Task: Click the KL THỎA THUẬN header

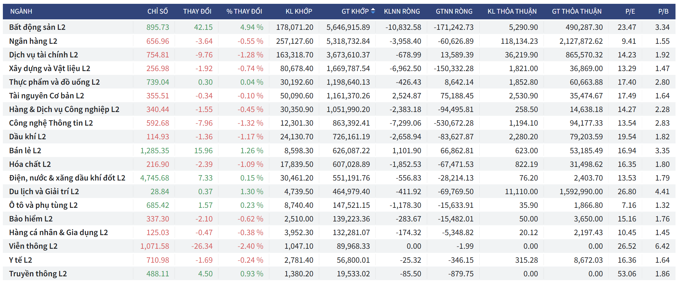Action: [x=512, y=11]
